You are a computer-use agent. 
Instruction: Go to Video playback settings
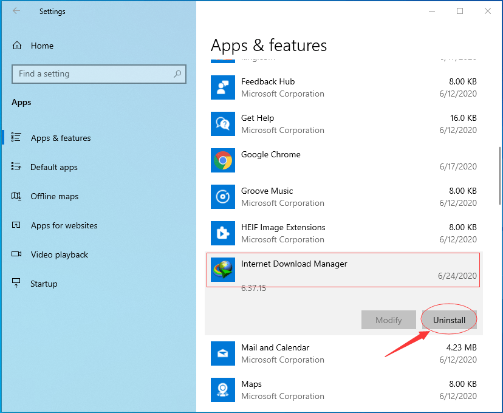[60, 254]
